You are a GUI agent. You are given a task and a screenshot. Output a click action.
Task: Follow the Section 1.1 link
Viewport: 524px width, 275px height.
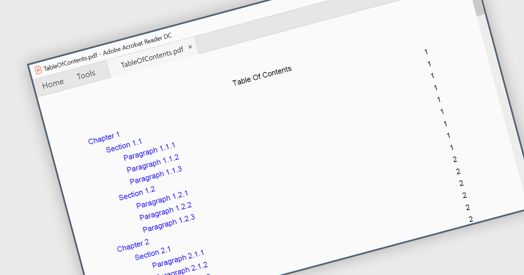click(x=124, y=146)
